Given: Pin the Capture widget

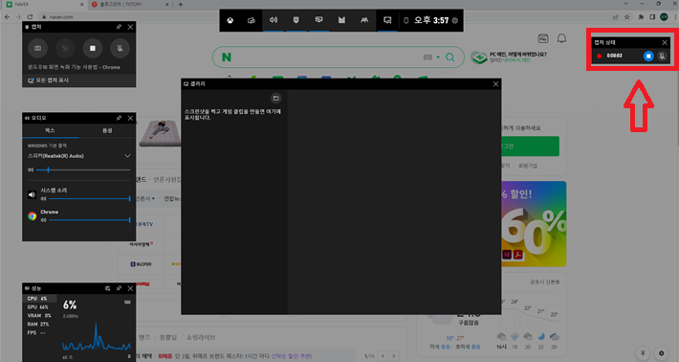Looking at the screenshot, I should tap(119, 27).
